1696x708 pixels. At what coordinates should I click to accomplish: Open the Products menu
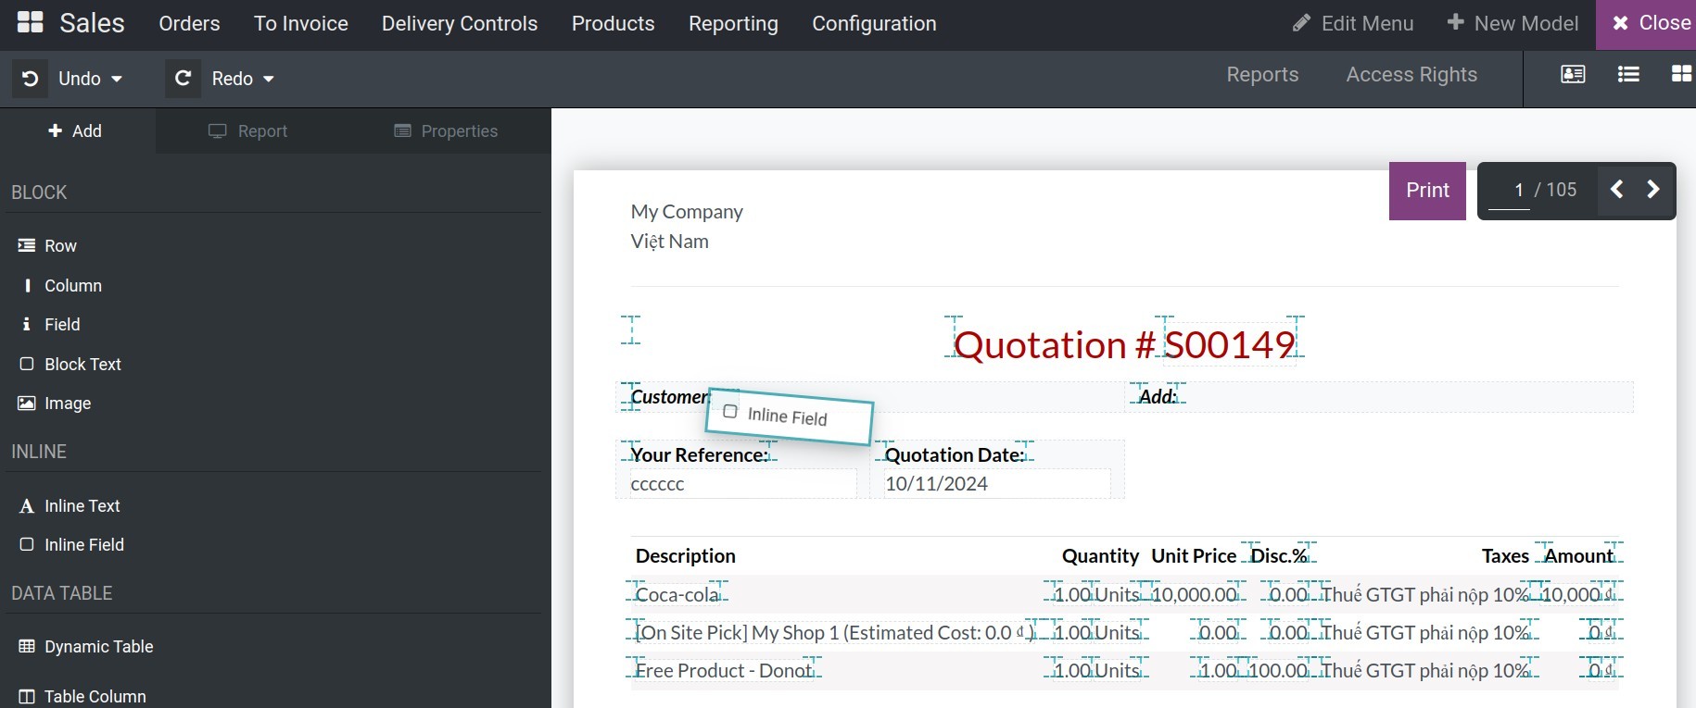point(614,24)
